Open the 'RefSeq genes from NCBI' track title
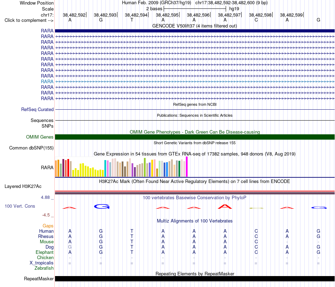The height and width of the screenshot is (287, 335). coord(195,104)
